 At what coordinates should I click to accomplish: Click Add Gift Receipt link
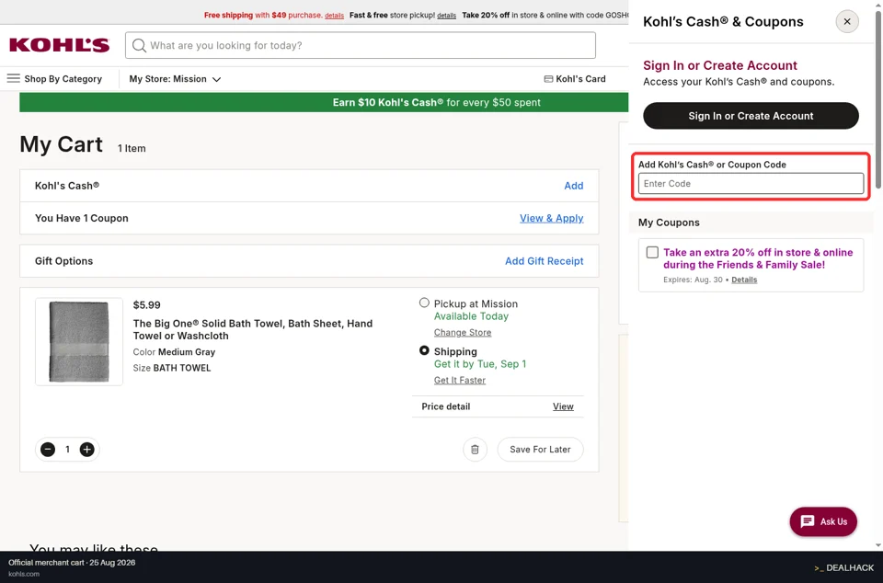pyautogui.click(x=544, y=261)
